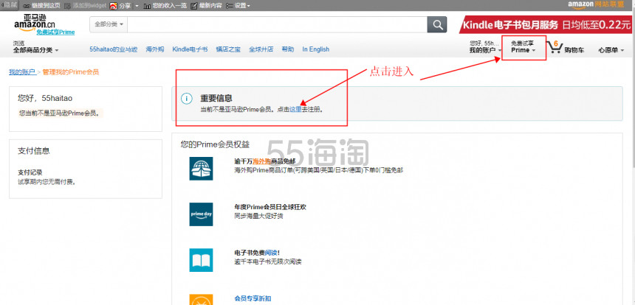The height and width of the screenshot is (305, 635).
Task: Expand the 免费试享 Prime dropdown
Action: click(524, 47)
